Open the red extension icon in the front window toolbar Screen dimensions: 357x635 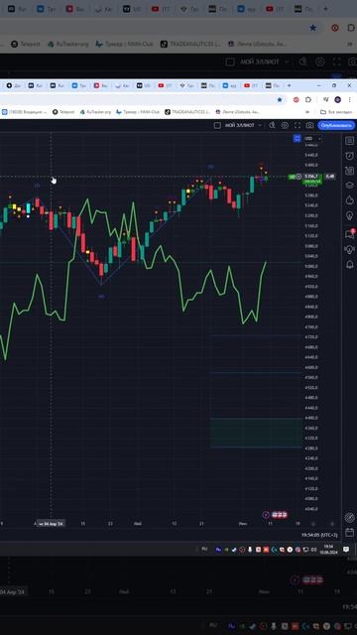(x=296, y=99)
